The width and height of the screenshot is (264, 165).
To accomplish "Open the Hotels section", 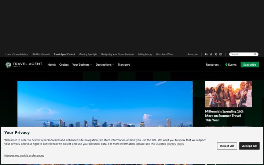I will click(52, 65).
